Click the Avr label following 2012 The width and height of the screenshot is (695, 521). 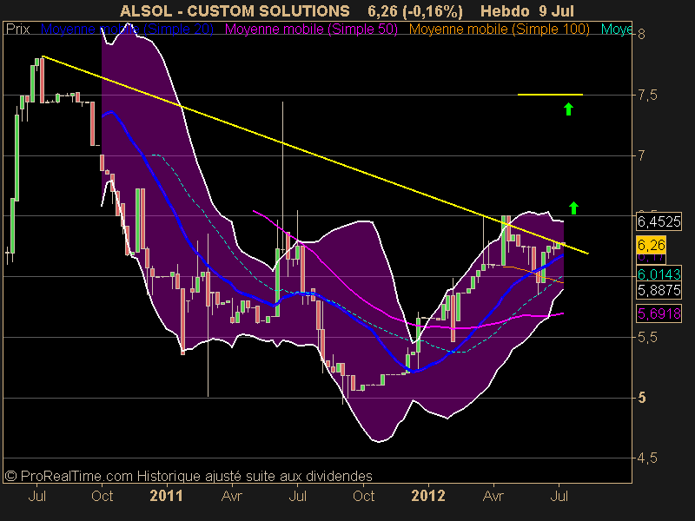[x=493, y=496]
